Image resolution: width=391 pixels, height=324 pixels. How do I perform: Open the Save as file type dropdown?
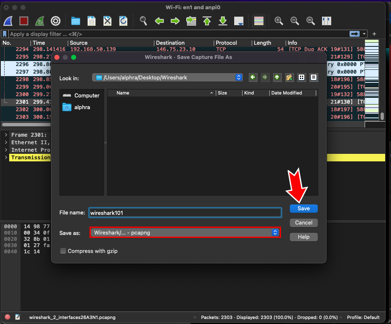184,233
